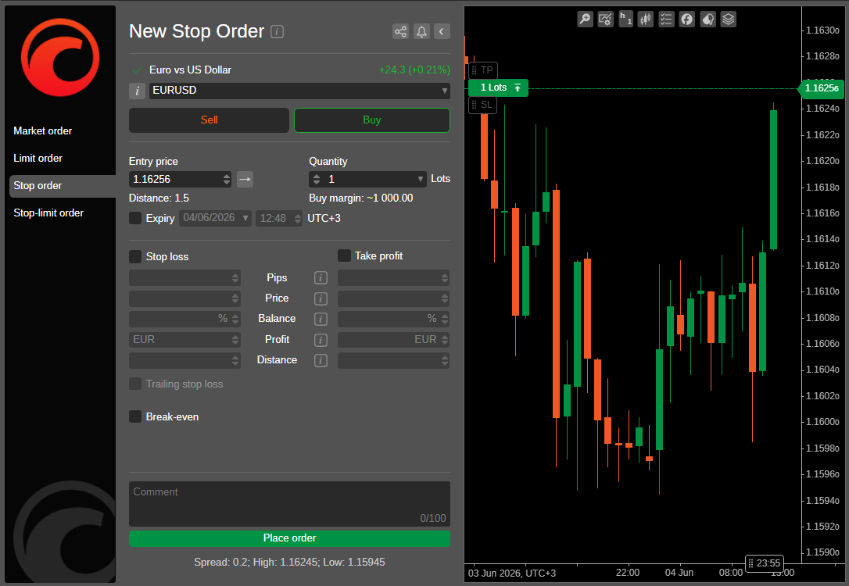The image size is (849, 586).
Task: Click the green 1 Lots order line label
Action: (x=498, y=88)
